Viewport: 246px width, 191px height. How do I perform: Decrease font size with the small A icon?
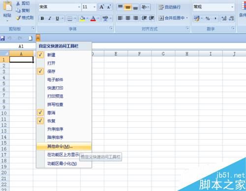[109, 7]
